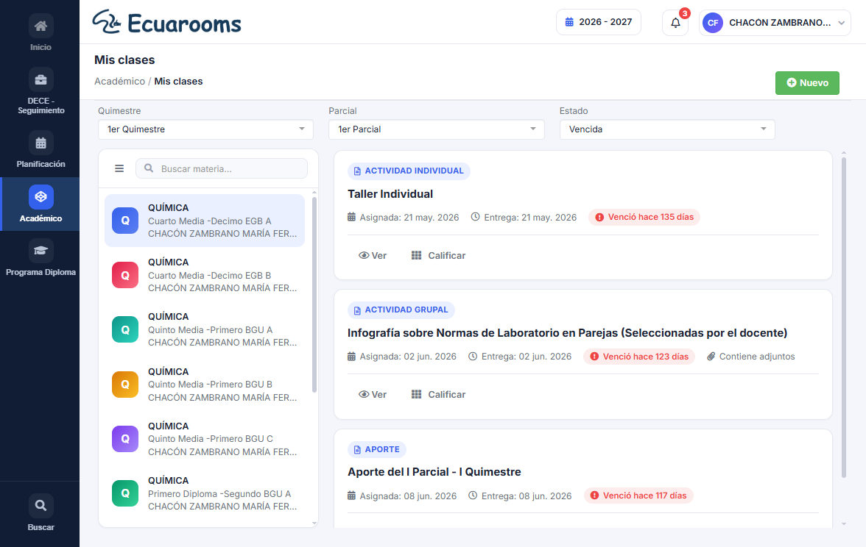Click the CF user avatar

point(713,23)
